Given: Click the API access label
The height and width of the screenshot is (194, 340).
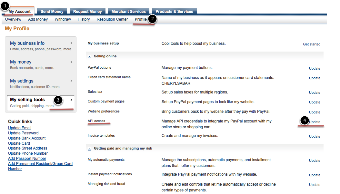Looking at the screenshot, I should pyautogui.click(x=96, y=121).
